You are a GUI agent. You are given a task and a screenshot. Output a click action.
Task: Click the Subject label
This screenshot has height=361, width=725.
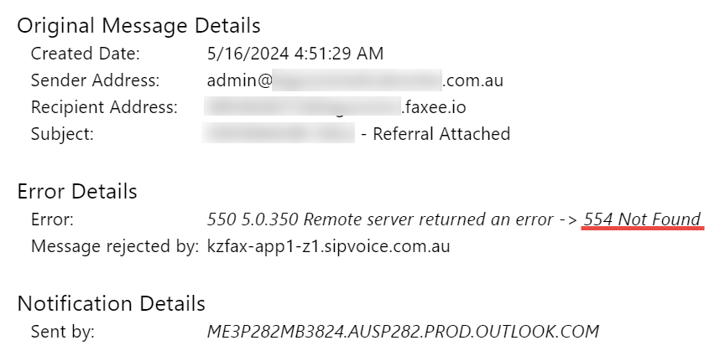[x=62, y=134]
